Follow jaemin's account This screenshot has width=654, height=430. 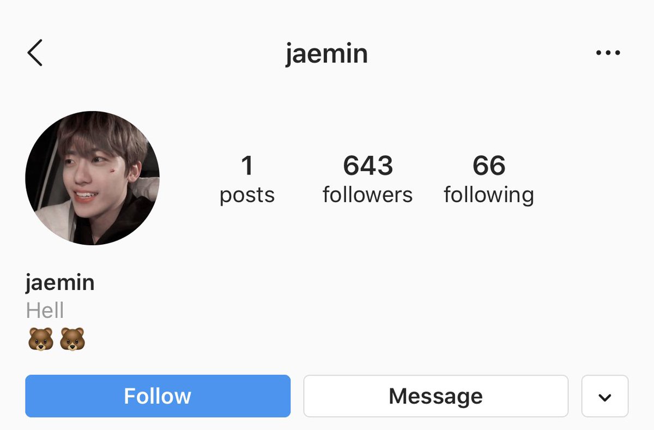click(158, 396)
